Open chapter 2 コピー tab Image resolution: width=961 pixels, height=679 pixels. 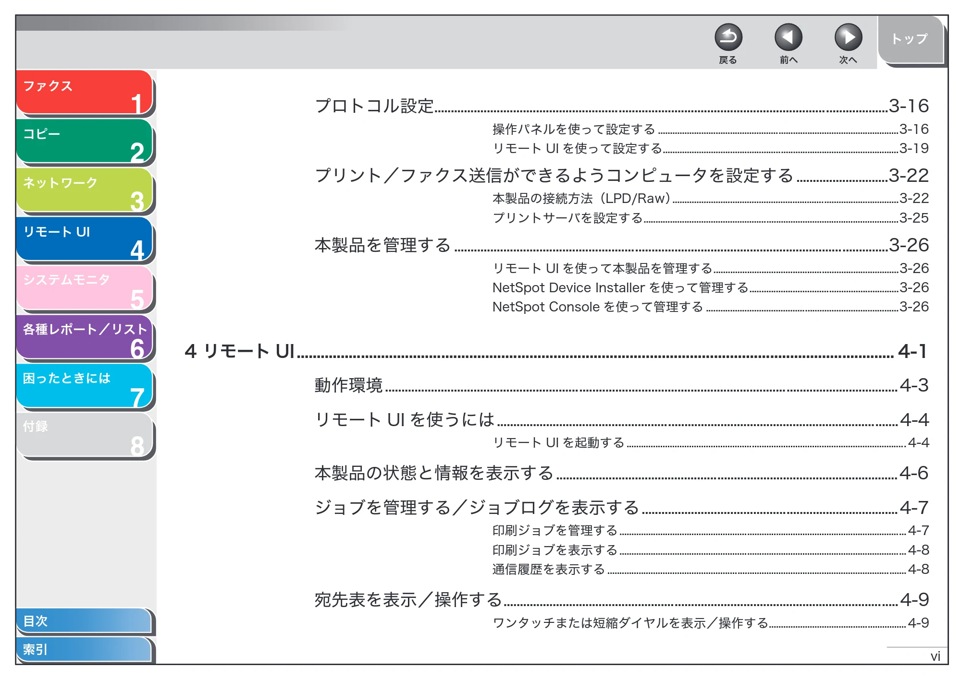[85, 141]
